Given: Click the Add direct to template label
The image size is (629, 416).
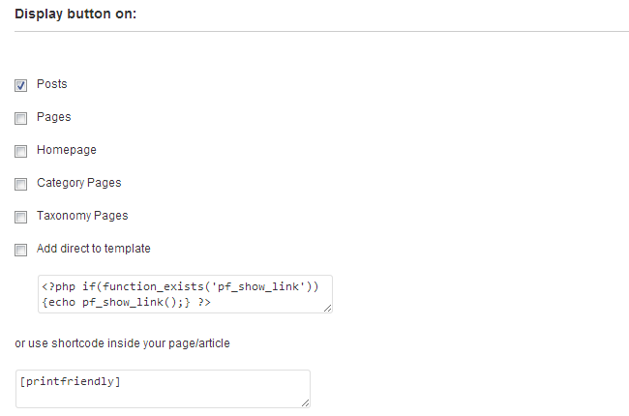Looking at the screenshot, I should [x=94, y=249].
